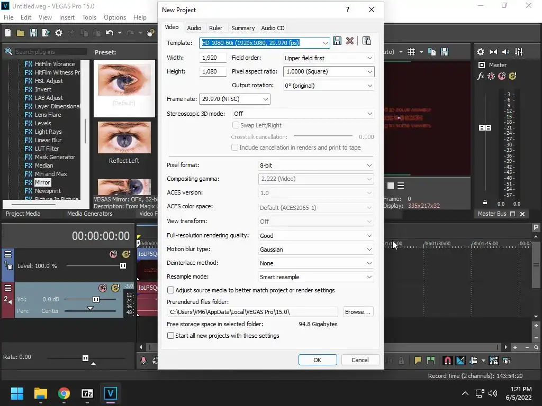Viewport: 542px width, 406px height.
Task: Open the Insert menu
Action: pyautogui.click(x=67, y=17)
